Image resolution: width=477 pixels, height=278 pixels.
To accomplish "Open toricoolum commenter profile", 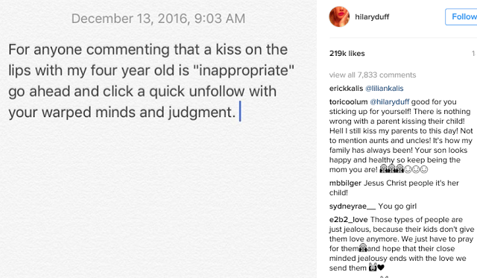I will [x=348, y=102].
